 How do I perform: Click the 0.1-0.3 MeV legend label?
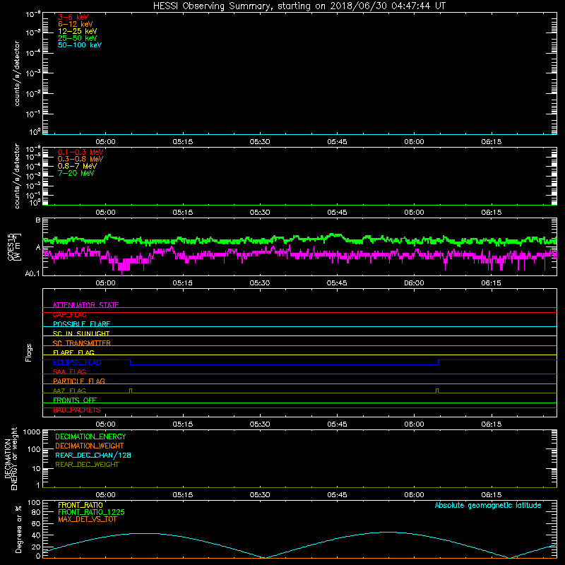[81, 152]
